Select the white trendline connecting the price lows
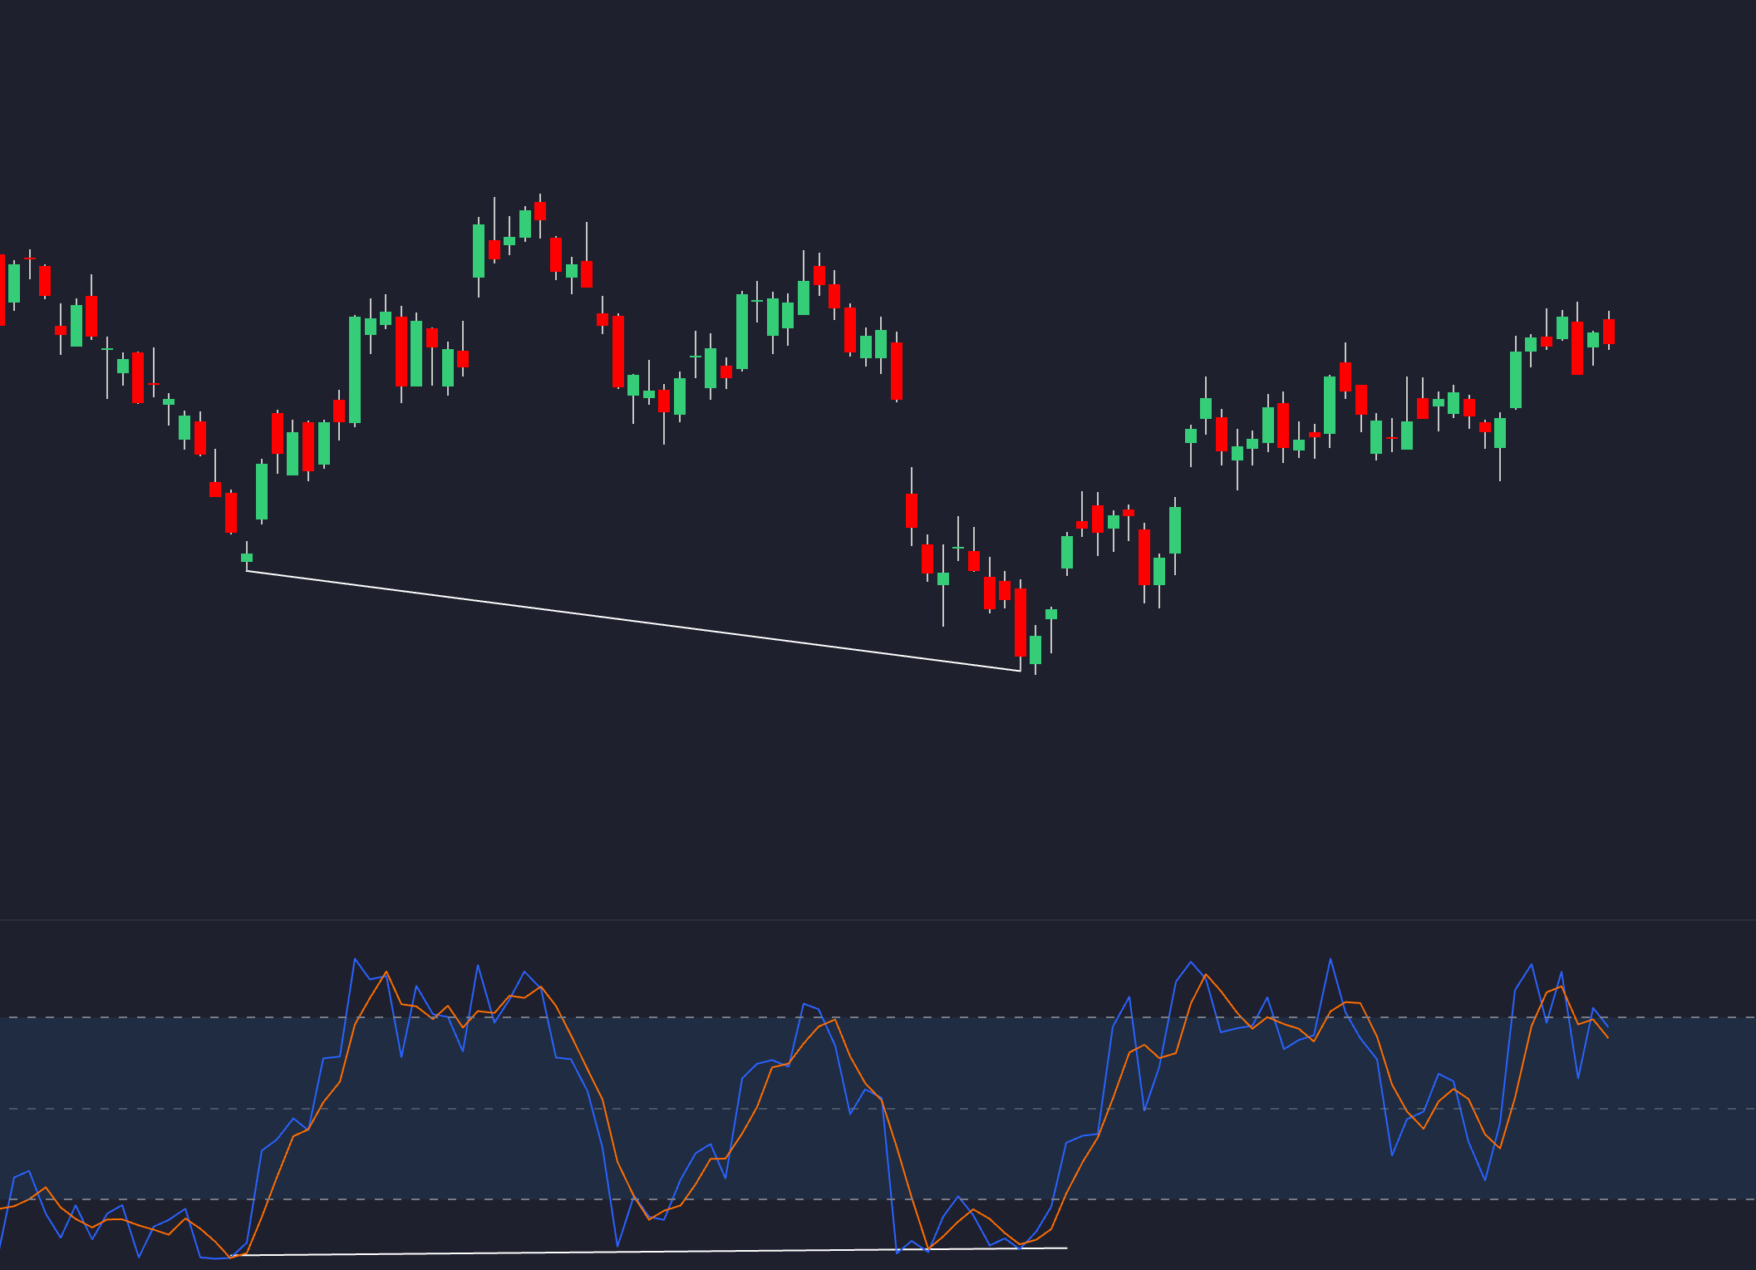The height and width of the screenshot is (1270, 1756). [633, 620]
